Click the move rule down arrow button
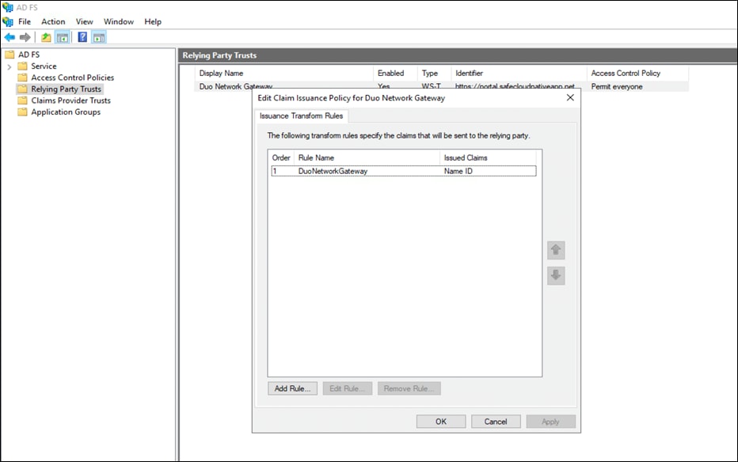738x462 pixels. click(556, 275)
